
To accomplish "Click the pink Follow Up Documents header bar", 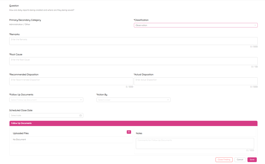I will [x=133, y=123].
